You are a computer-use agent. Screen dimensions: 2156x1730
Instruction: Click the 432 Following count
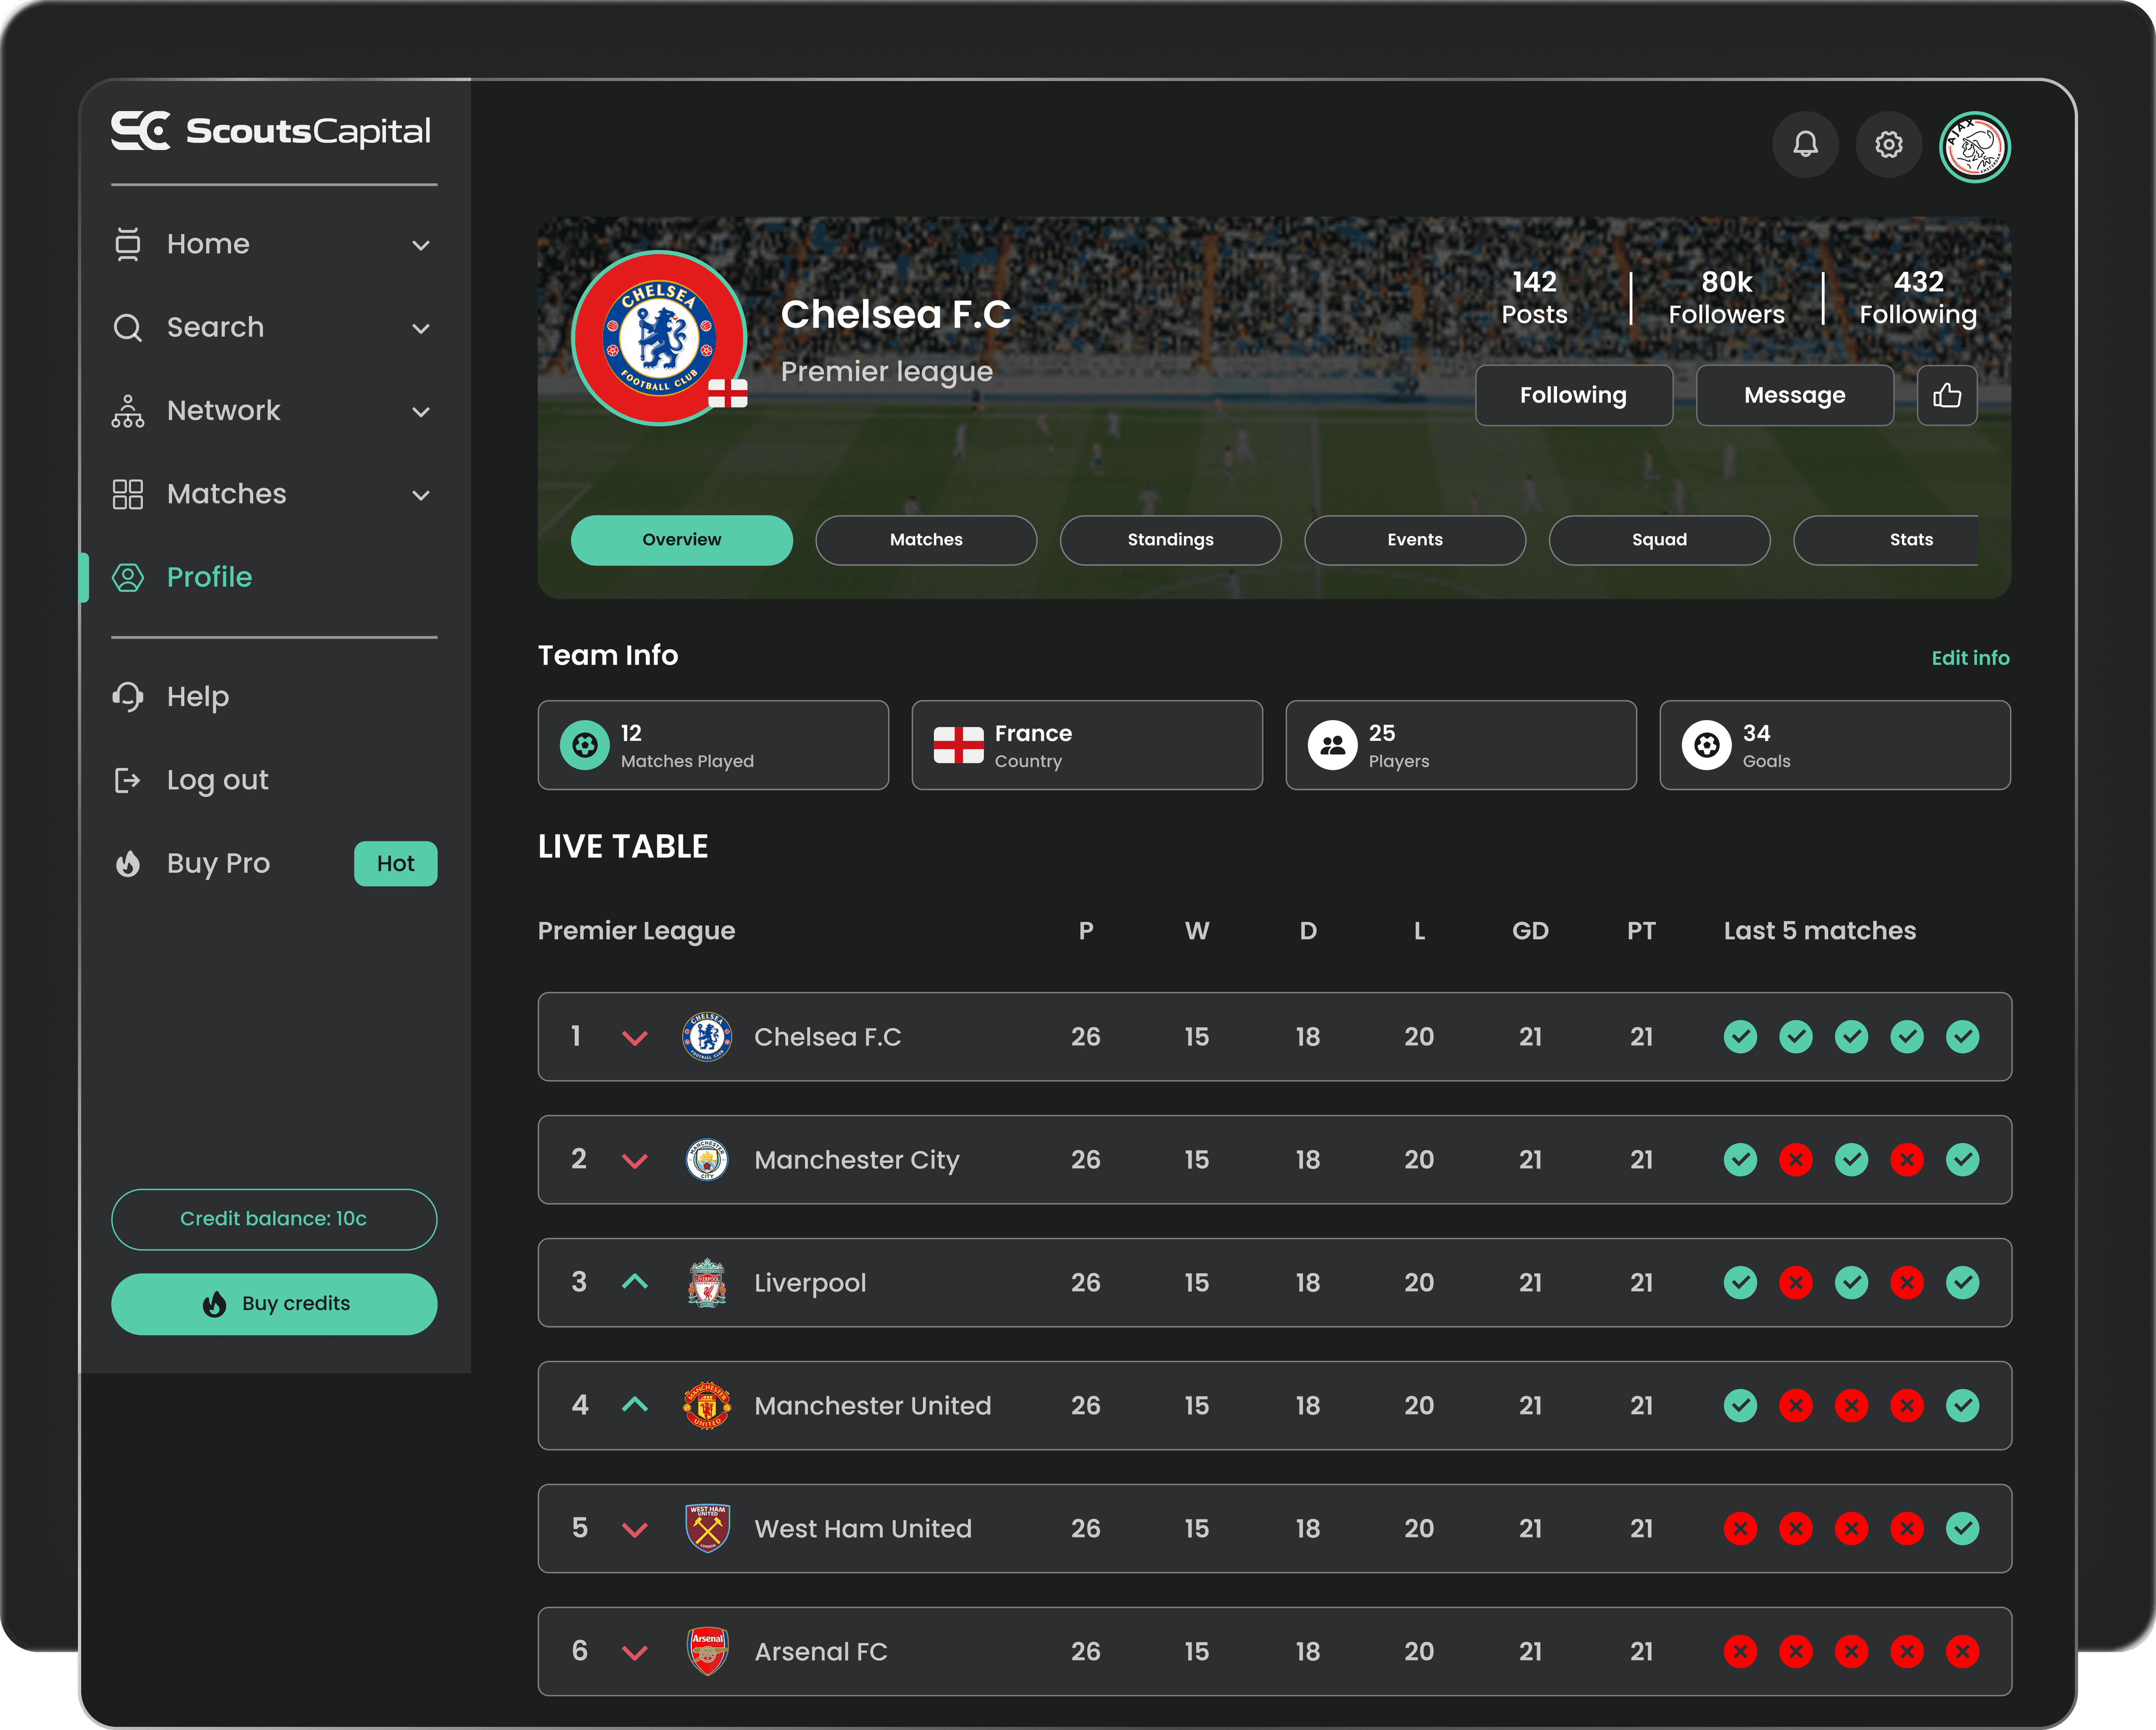pyautogui.click(x=1918, y=297)
